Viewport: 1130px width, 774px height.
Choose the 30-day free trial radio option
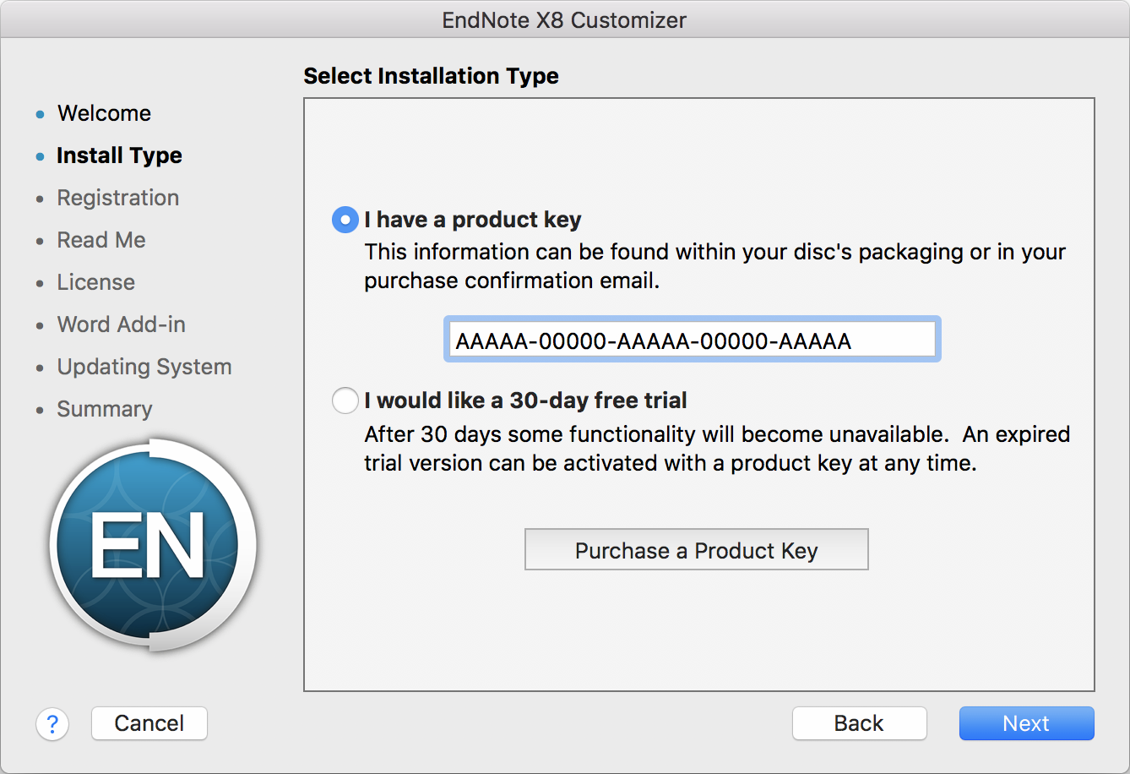pyautogui.click(x=345, y=401)
